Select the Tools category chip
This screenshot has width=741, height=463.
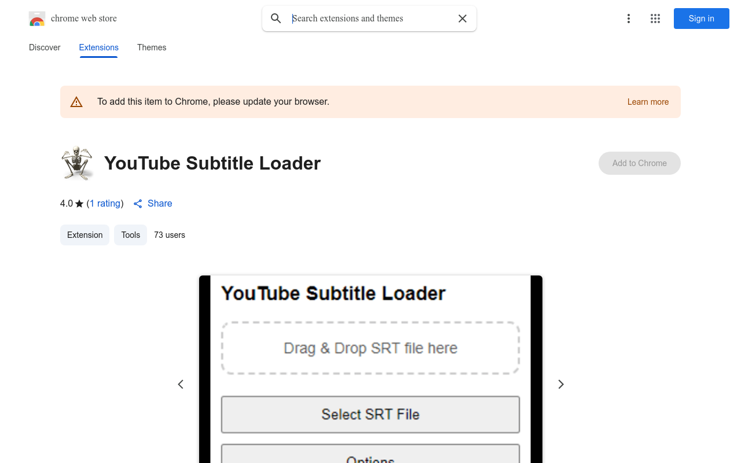[x=130, y=235]
